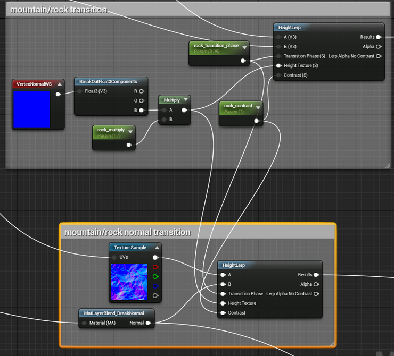The width and height of the screenshot is (394, 356).
Task: Click the lower HeightLerp Contrast pin
Action: coord(223,313)
